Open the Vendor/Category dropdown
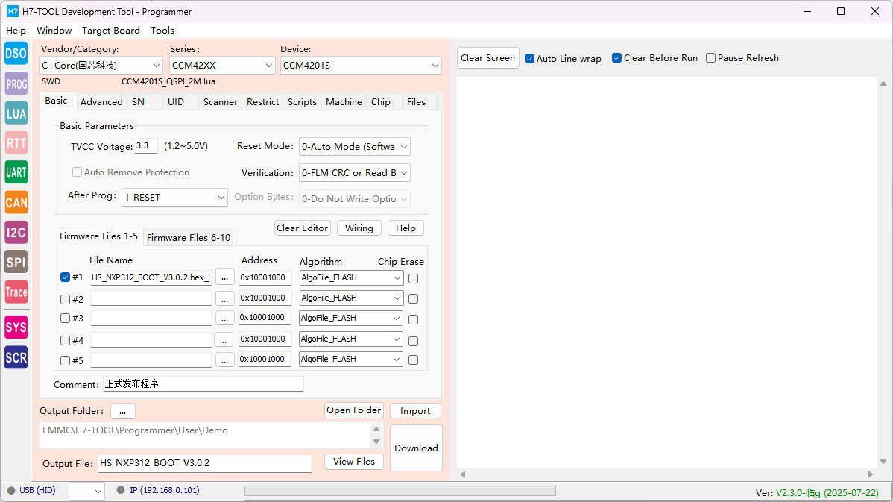Viewport: 893px width, 502px height. pyautogui.click(x=101, y=66)
